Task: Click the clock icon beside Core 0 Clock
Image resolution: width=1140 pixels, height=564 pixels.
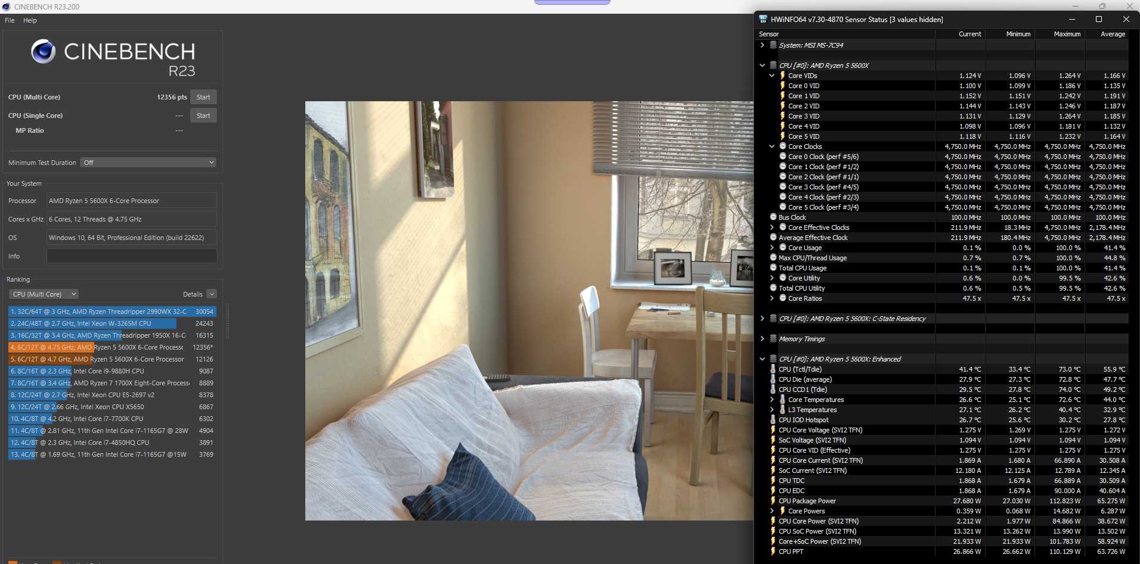Action: click(783, 157)
